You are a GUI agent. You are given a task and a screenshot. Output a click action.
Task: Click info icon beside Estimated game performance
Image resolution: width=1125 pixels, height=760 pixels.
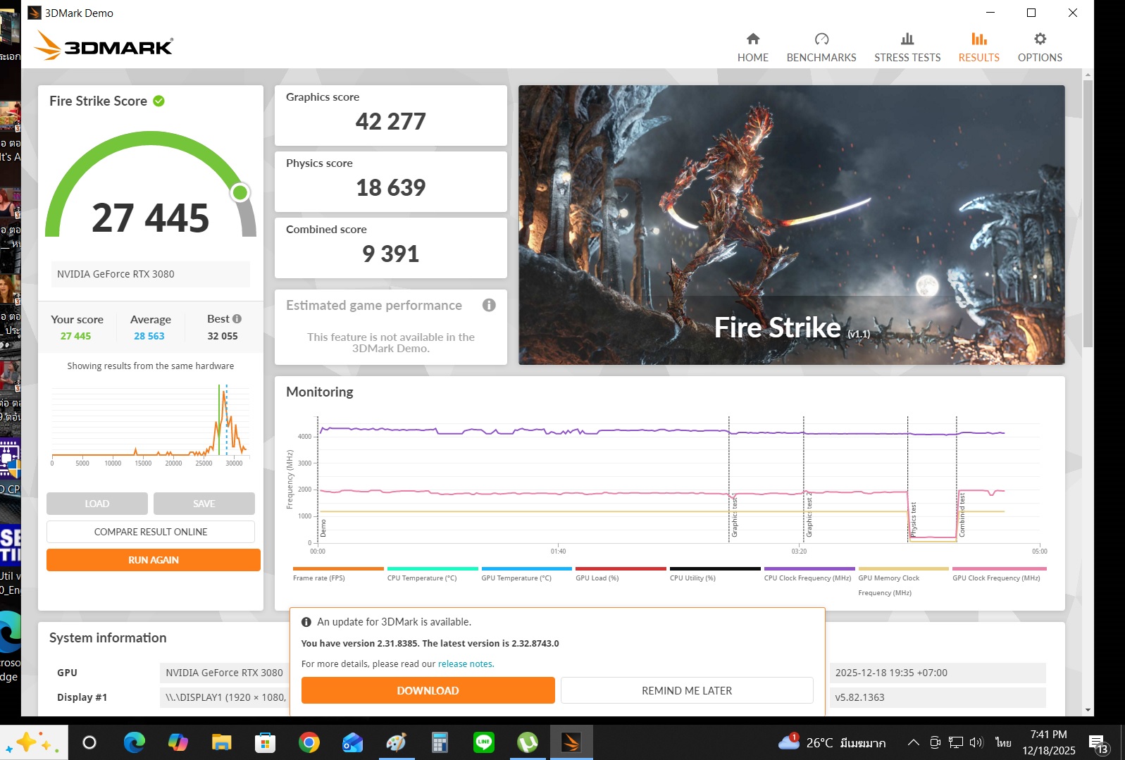click(489, 305)
